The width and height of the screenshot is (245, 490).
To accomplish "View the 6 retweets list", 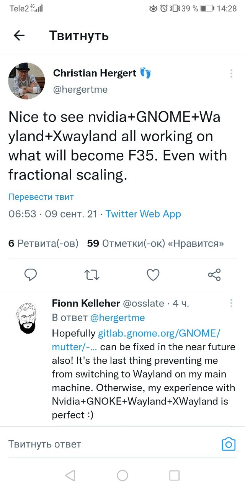I will pyautogui.click(x=43, y=243).
